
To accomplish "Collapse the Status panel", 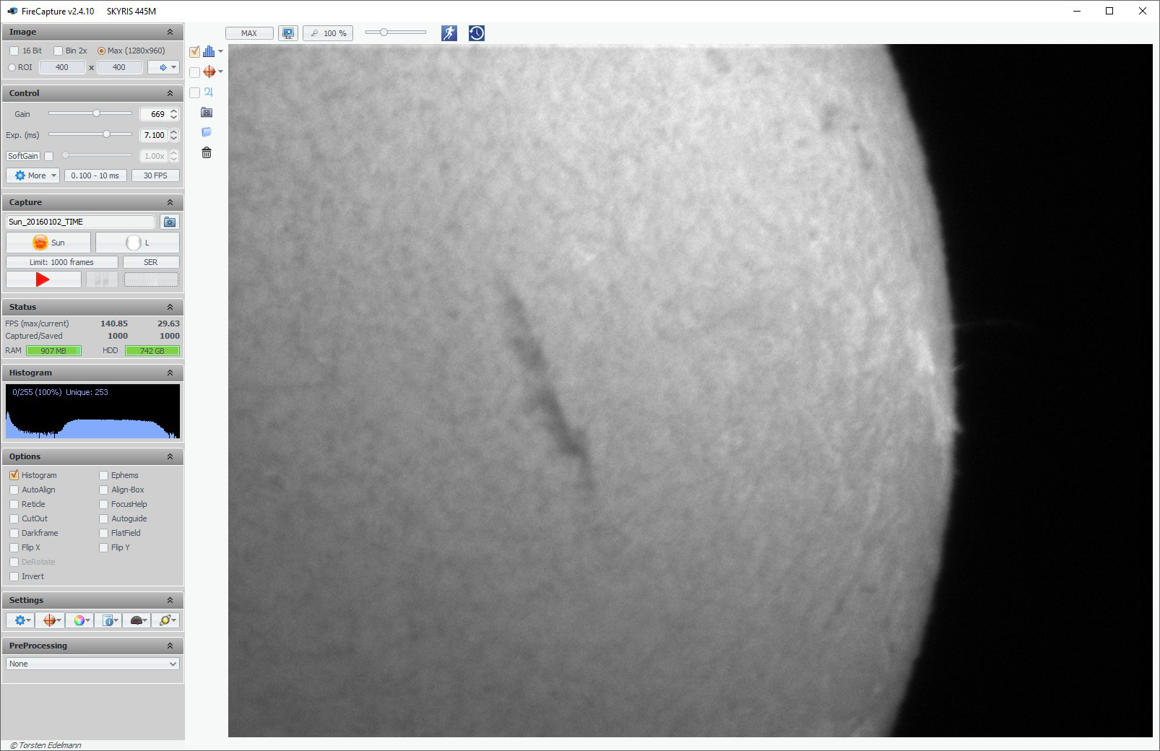I will coord(170,307).
